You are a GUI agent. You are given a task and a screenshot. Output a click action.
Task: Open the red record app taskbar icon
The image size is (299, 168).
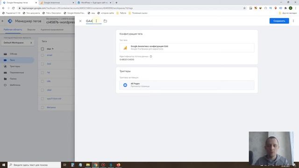[103, 165]
